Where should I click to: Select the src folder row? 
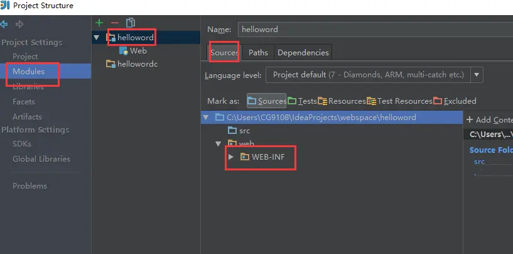332,130
